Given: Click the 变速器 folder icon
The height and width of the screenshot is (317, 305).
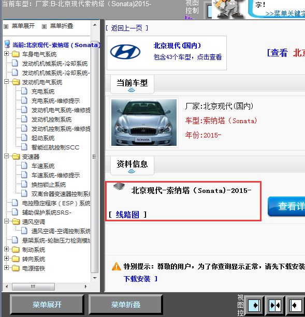Looking at the screenshot, I should click(16, 157).
